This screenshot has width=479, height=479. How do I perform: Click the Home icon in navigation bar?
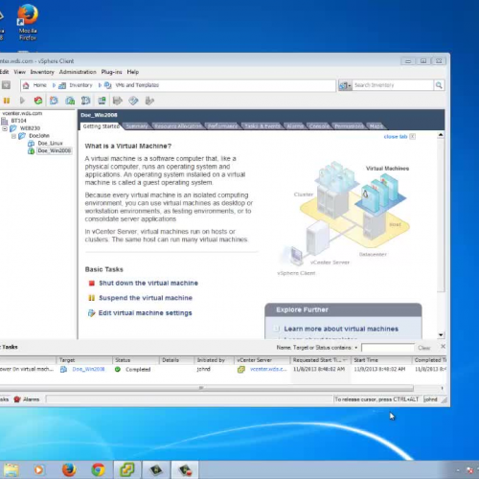[x=26, y=85]
